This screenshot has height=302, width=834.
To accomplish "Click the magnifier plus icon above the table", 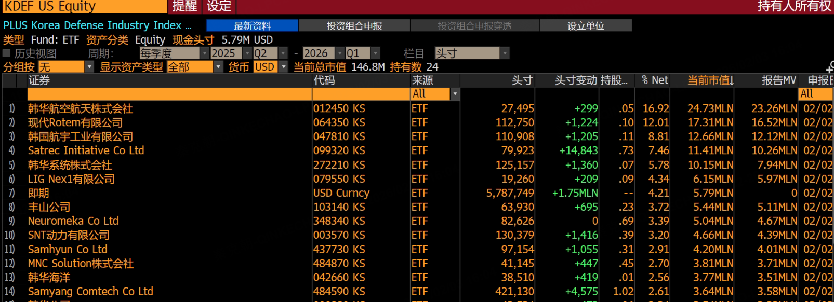I will coord(830,67).
